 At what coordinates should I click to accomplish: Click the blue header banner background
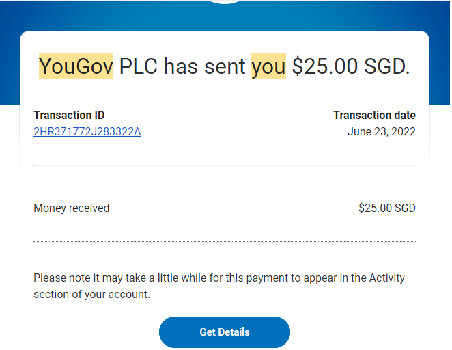click(x=82, y=14)
